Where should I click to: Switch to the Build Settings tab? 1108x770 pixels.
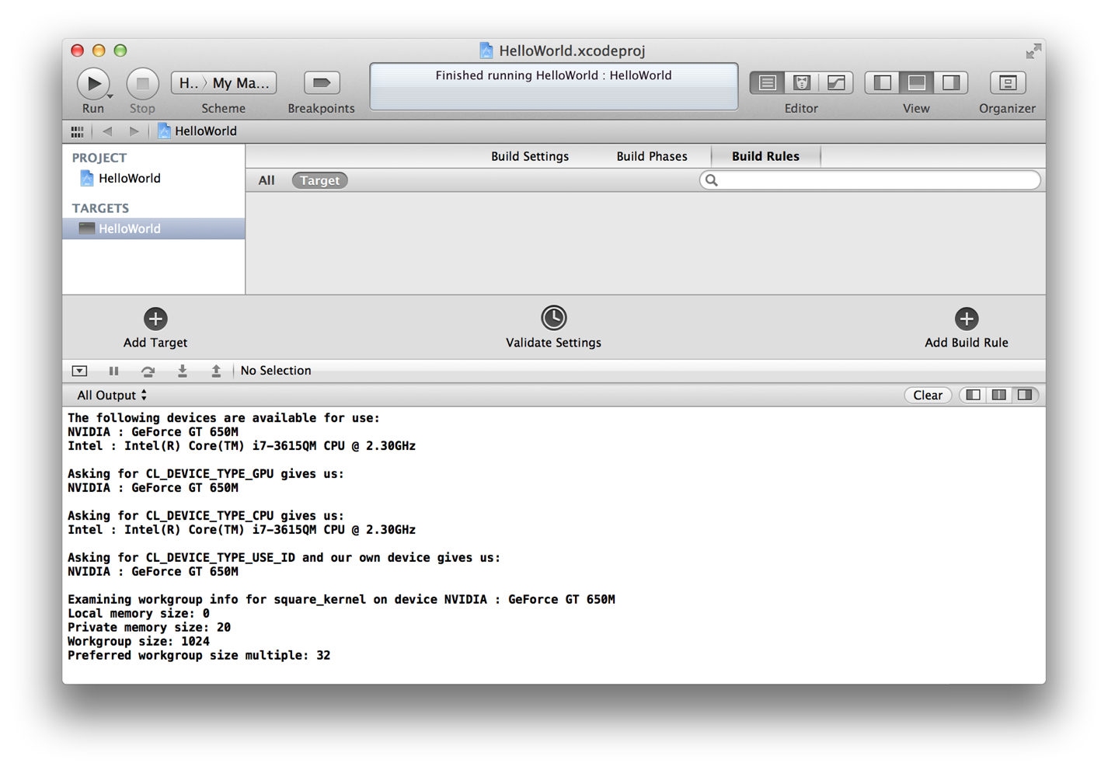tap(529, 156)
